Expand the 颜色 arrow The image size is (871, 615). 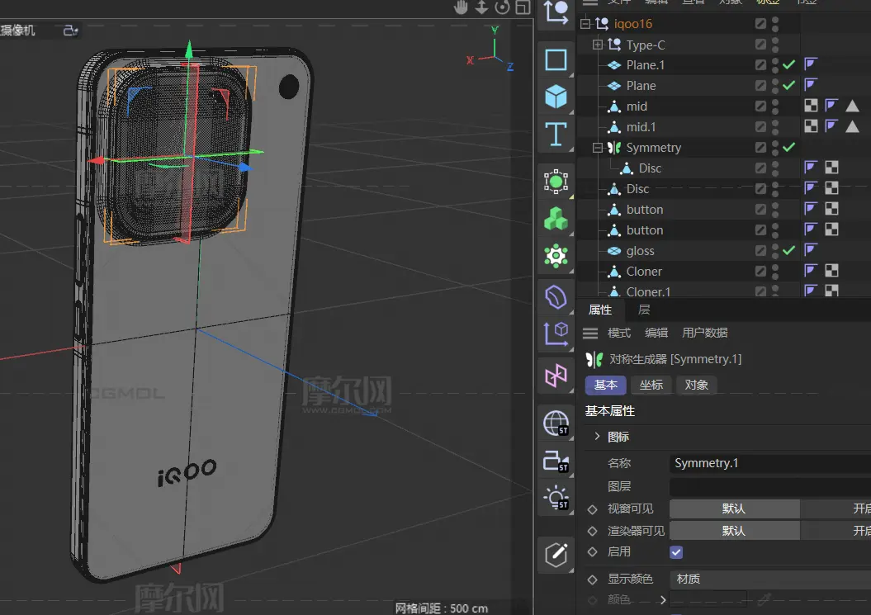(x=663, y=599)
